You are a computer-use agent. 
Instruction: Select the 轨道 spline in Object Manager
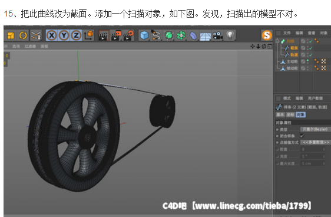coord(294,55)
